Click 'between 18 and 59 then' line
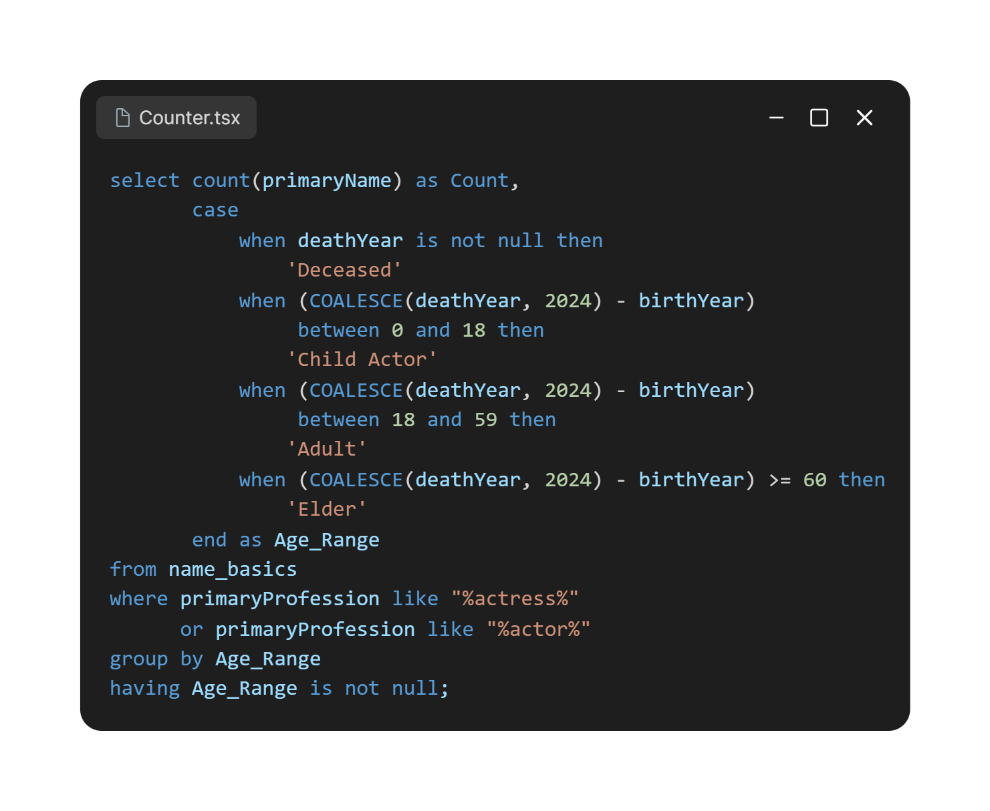Viewport: 990px width, 811px height. (426, 420)
